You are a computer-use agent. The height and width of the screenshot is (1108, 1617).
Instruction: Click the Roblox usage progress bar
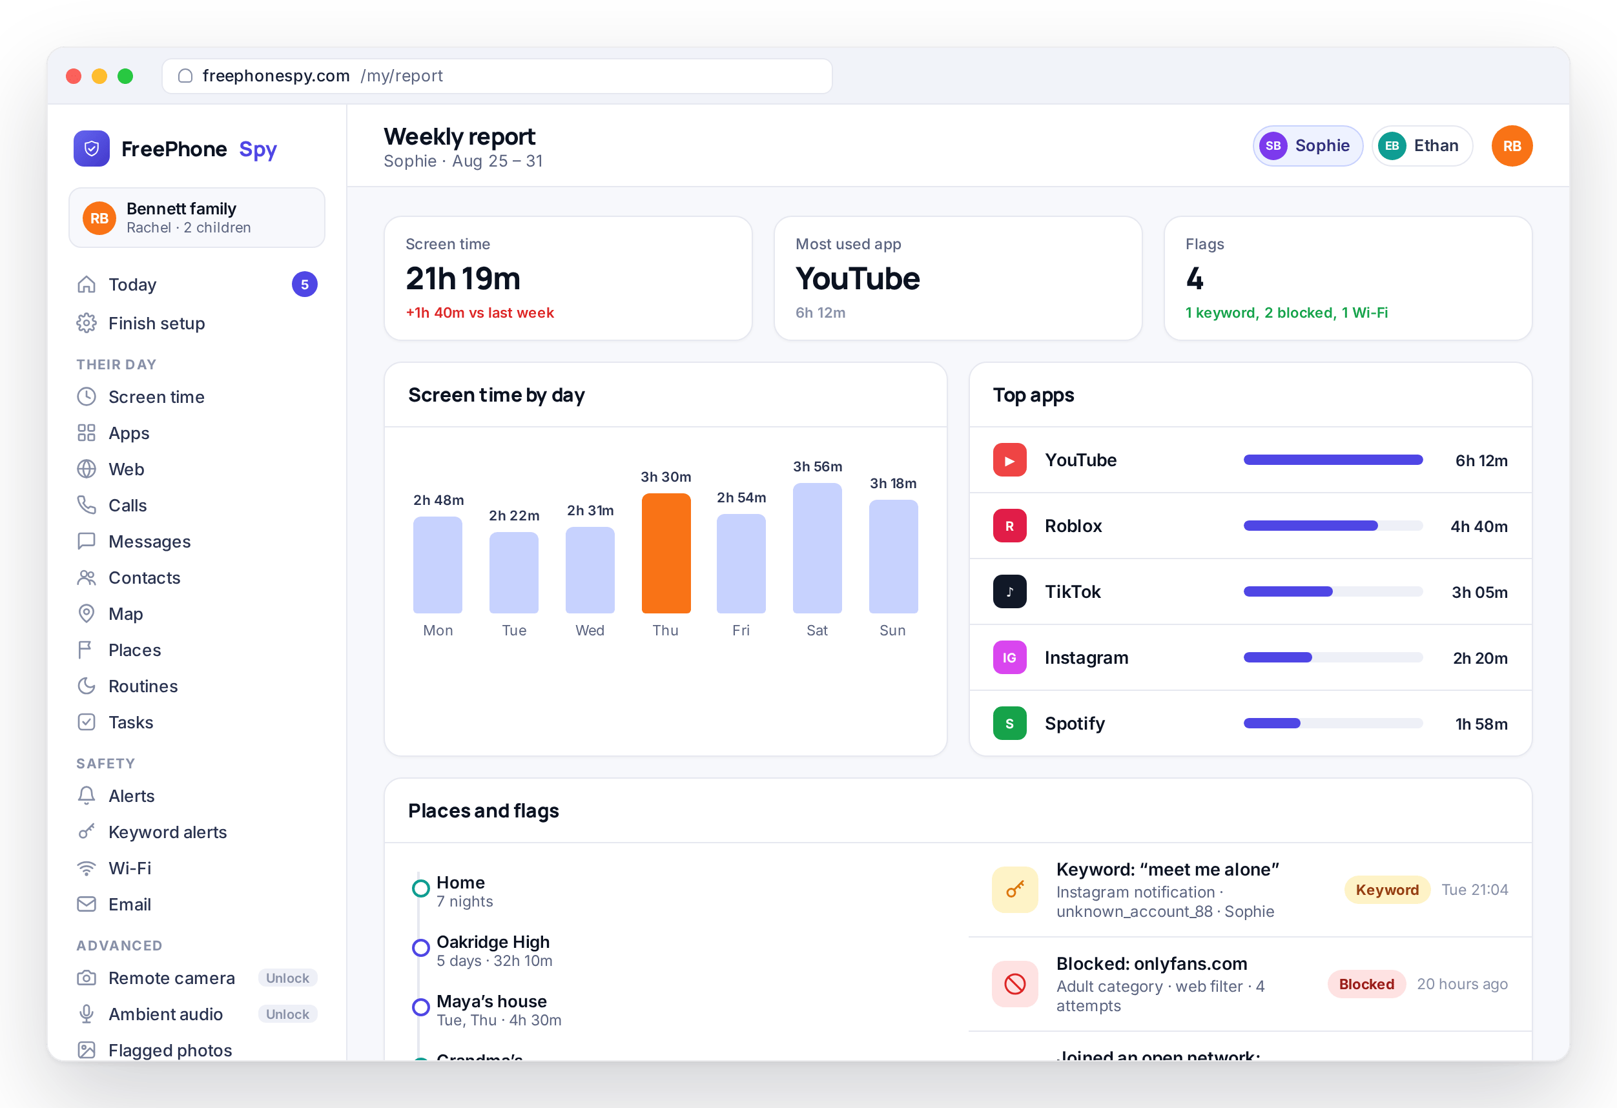(x=1333, y=526)
